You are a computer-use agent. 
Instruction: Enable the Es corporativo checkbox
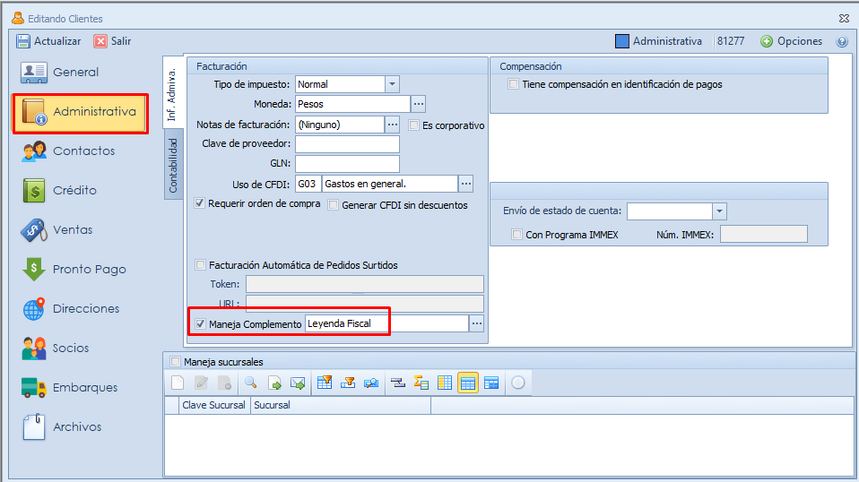tap(414, 125)
